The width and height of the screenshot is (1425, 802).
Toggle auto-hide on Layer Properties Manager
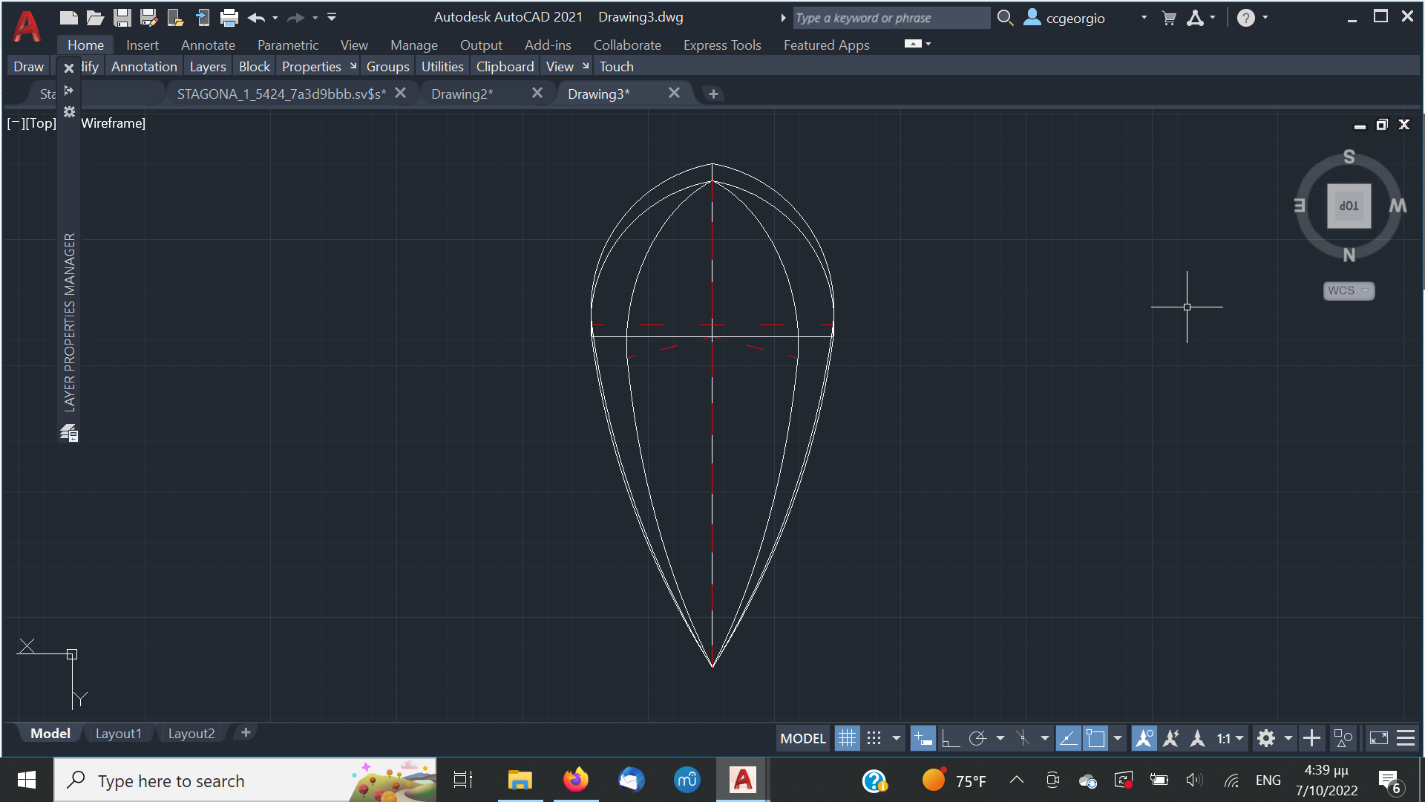[69, 90]
